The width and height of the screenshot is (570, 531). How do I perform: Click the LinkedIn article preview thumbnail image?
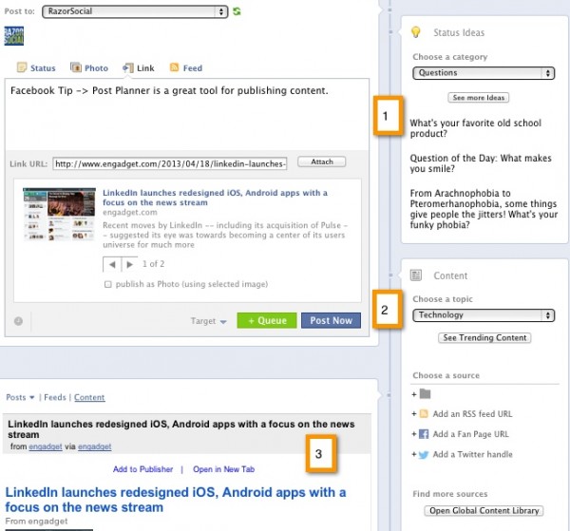[x=59, y=214]
